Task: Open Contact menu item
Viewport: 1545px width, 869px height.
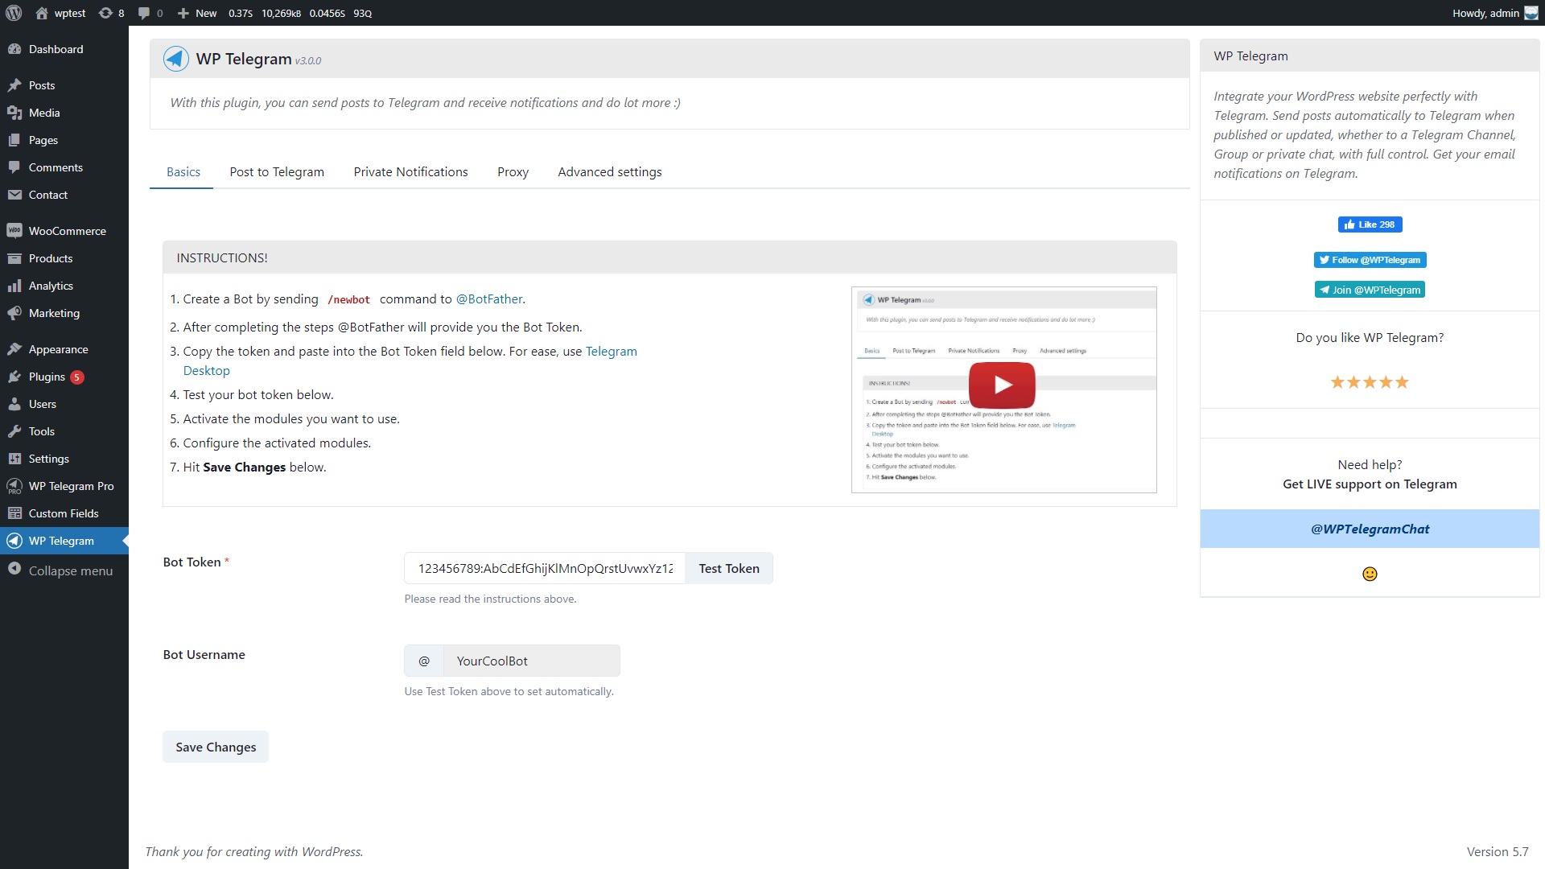Action: [x=64, y=195]
